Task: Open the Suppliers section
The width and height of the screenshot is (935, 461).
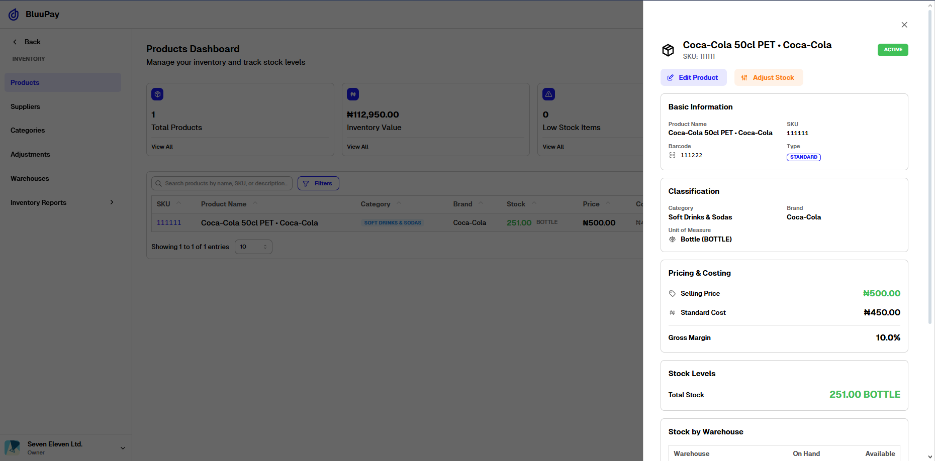Action: [x=25, y=106]
